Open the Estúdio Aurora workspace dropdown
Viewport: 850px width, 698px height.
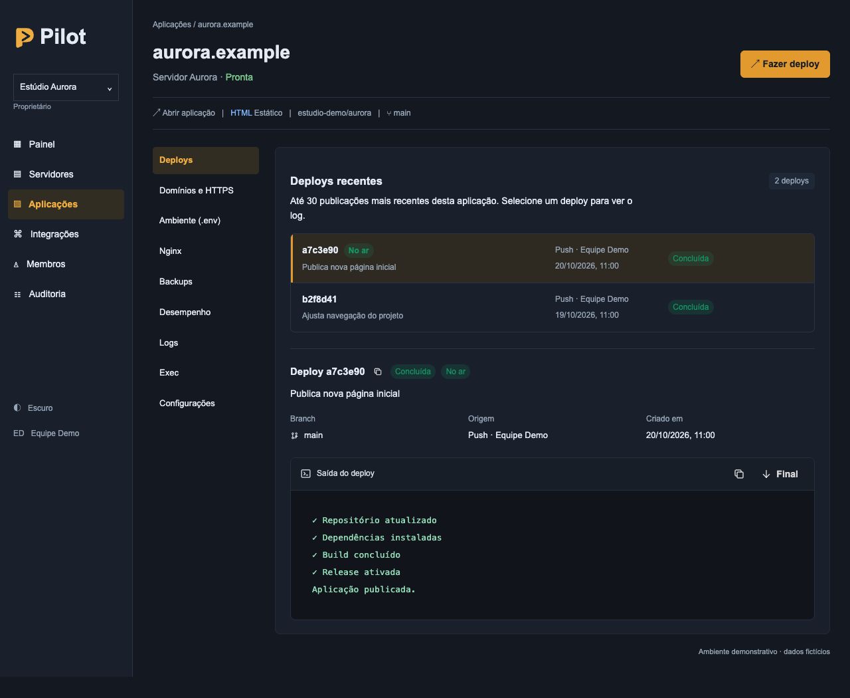[66, 87]
